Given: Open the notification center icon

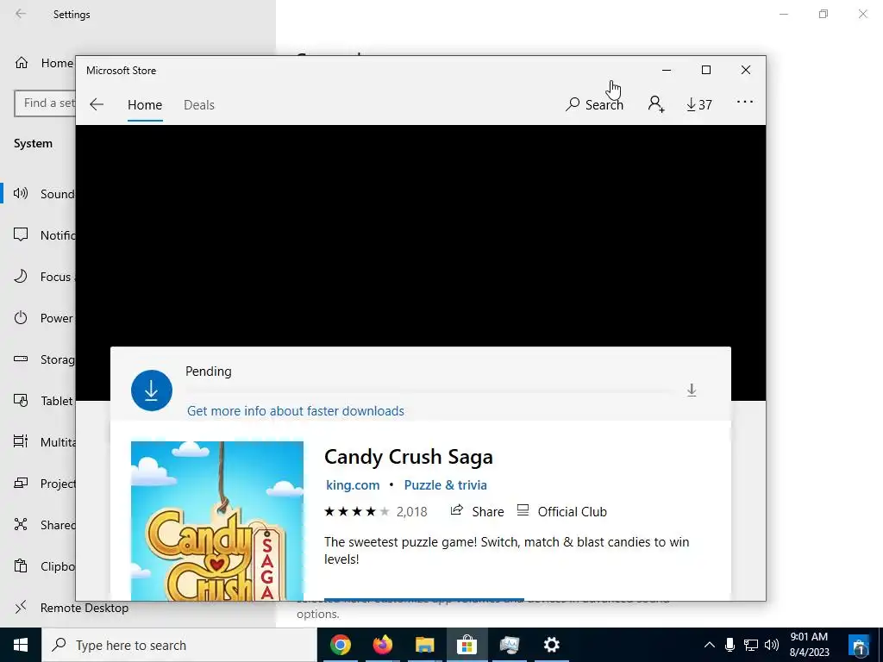Looking at the screenshot, I should pos(860,645).
